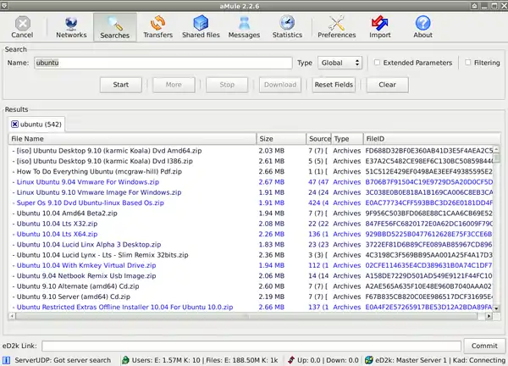
Task: Sort results by Size column
Action: pyautogui.click(x=281, y=139)
